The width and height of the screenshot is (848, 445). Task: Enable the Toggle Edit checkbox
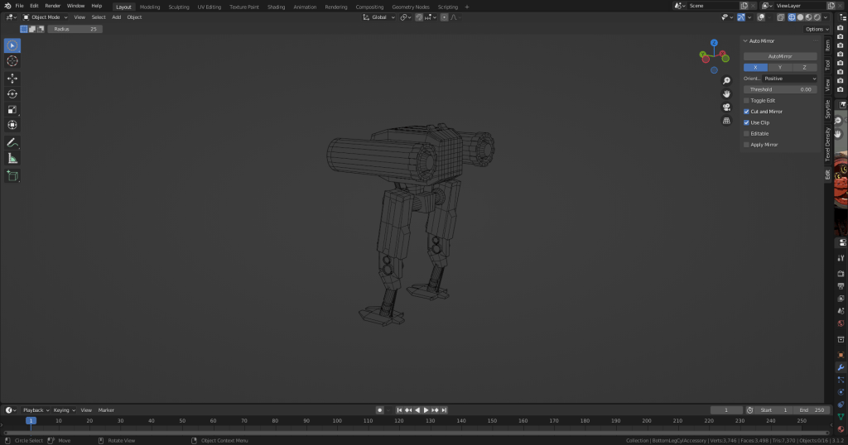coord(746,100)
